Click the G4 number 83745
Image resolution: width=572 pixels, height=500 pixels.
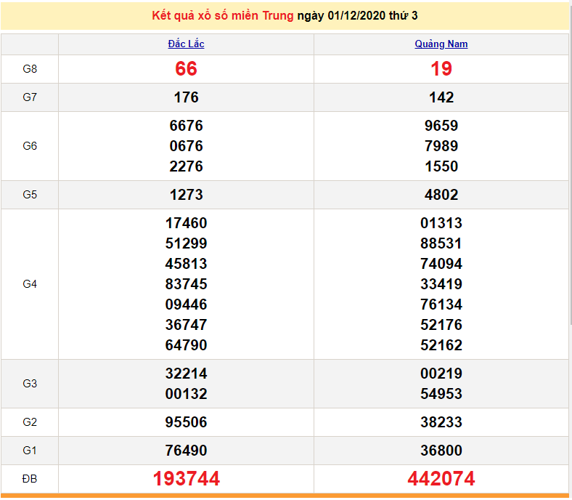[x=186, y=284]
